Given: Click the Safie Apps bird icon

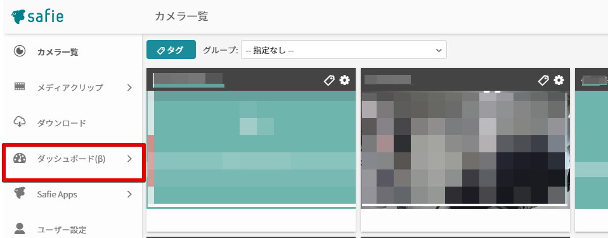Looking at the screenshot, I should pyautogui.click(x=20, y=194).
